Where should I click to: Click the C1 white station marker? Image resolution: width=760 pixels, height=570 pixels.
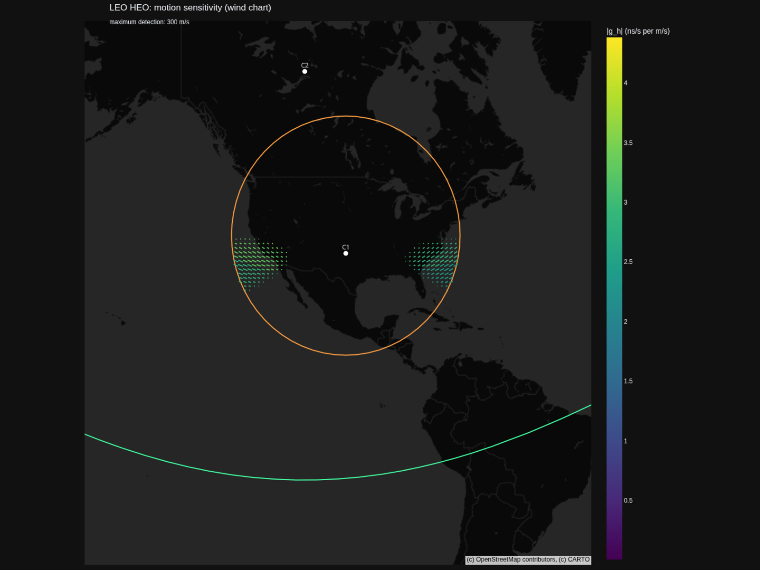coord(346,253)
